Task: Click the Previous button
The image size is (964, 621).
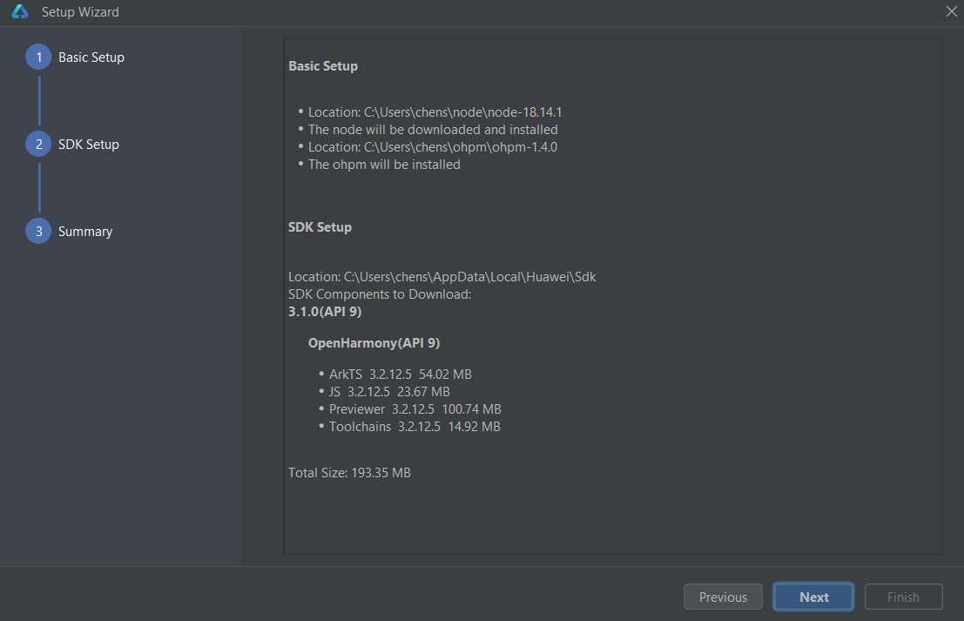Action: (x=723, y=597)
